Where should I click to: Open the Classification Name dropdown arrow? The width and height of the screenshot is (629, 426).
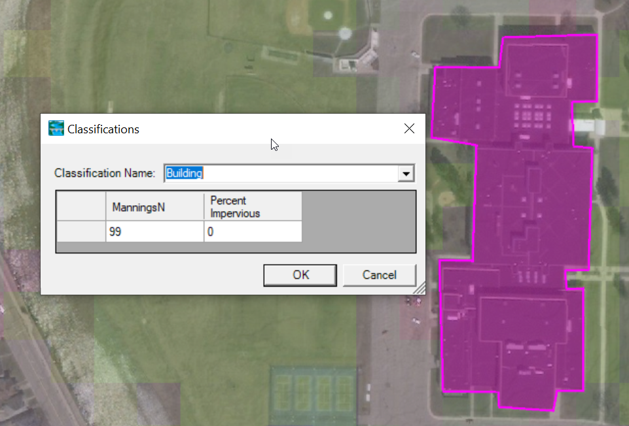point(406,173)
